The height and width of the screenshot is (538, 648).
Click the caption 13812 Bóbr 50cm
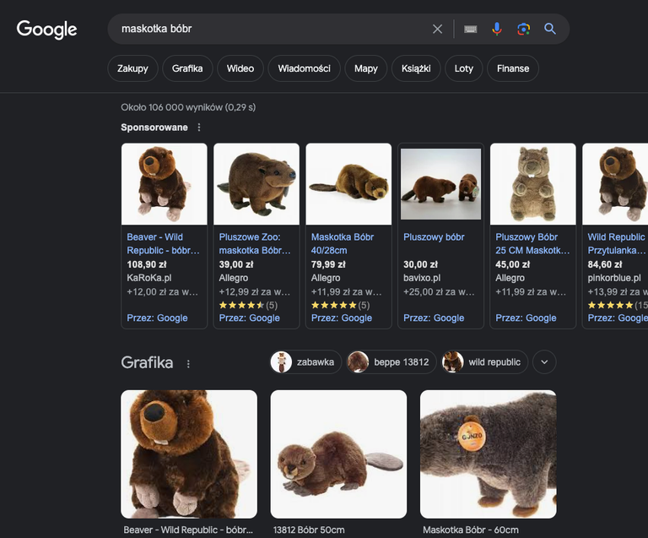click(309, 530)
